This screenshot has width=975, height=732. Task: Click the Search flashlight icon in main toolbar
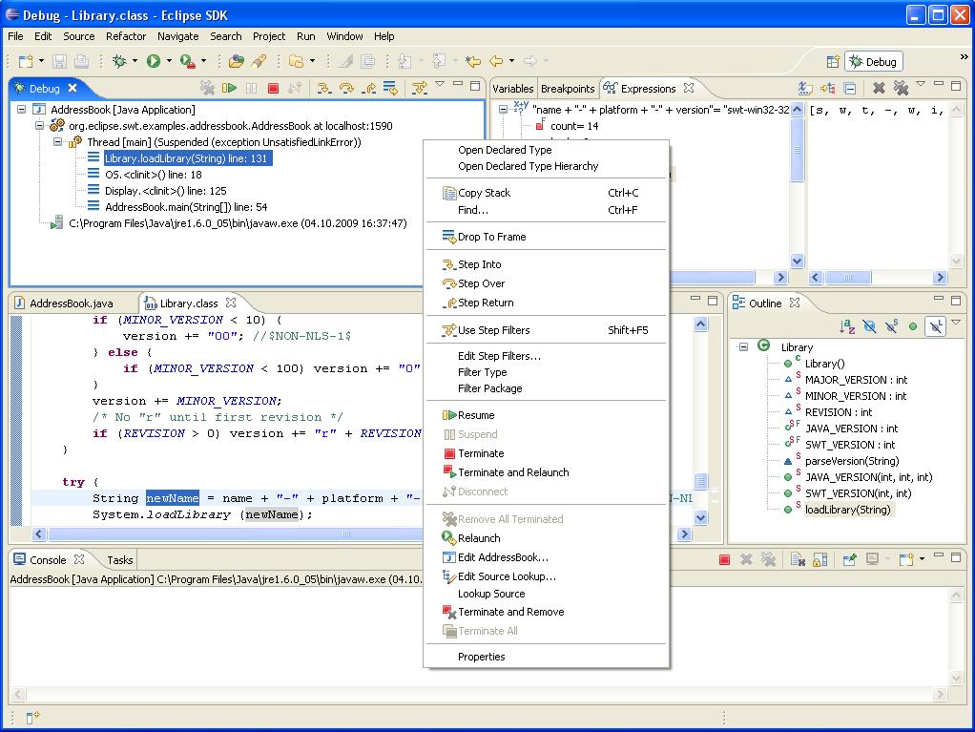click(259, 61)
